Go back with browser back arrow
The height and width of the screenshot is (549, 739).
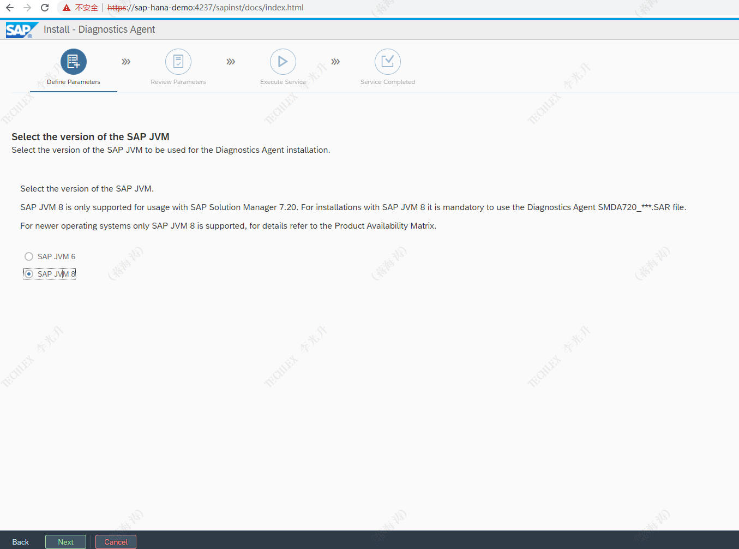click(10, 8)
